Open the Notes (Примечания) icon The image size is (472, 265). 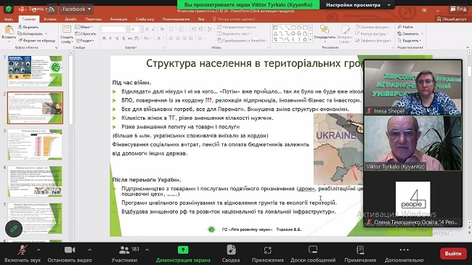point(360,250)
